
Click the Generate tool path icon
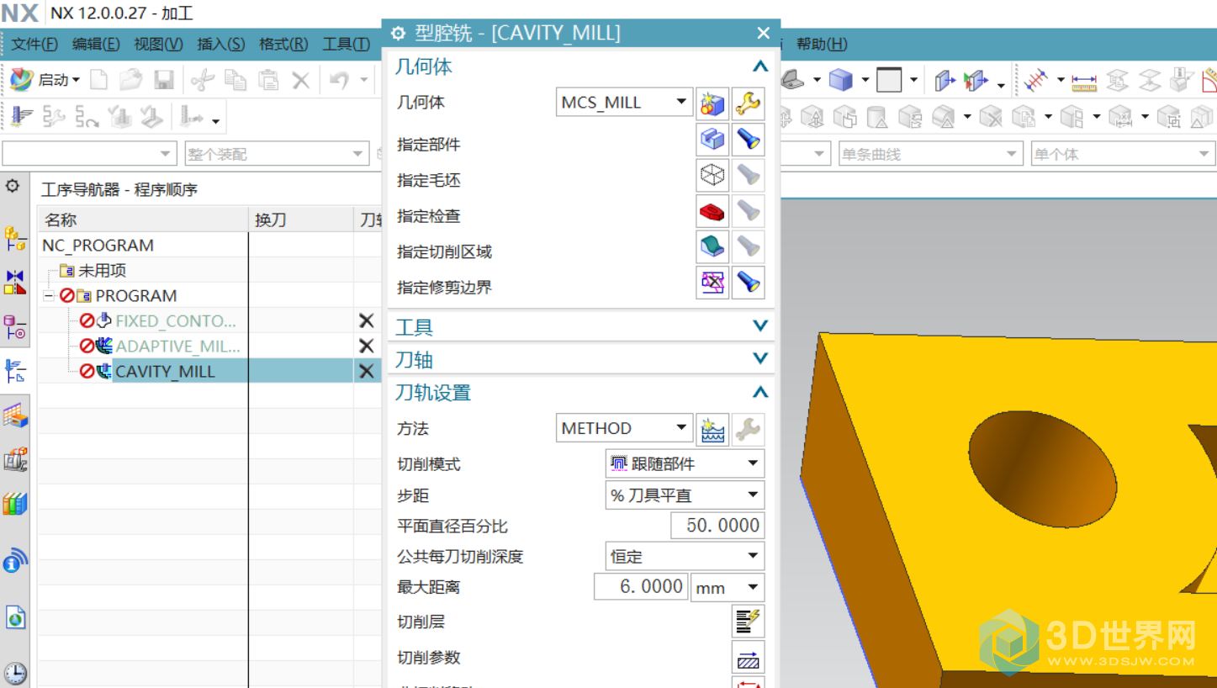[x=22, y=117]
